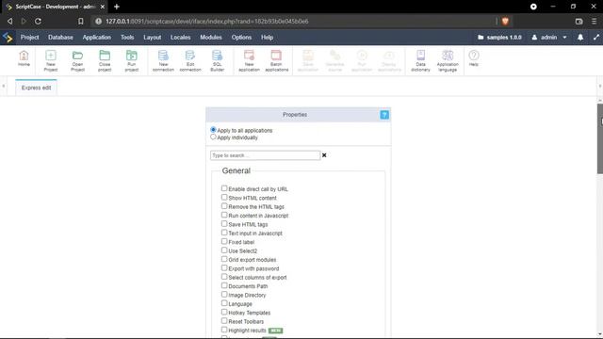
Task: Close the ScriptCase browser tab
Action: click(x=103, y=7)
